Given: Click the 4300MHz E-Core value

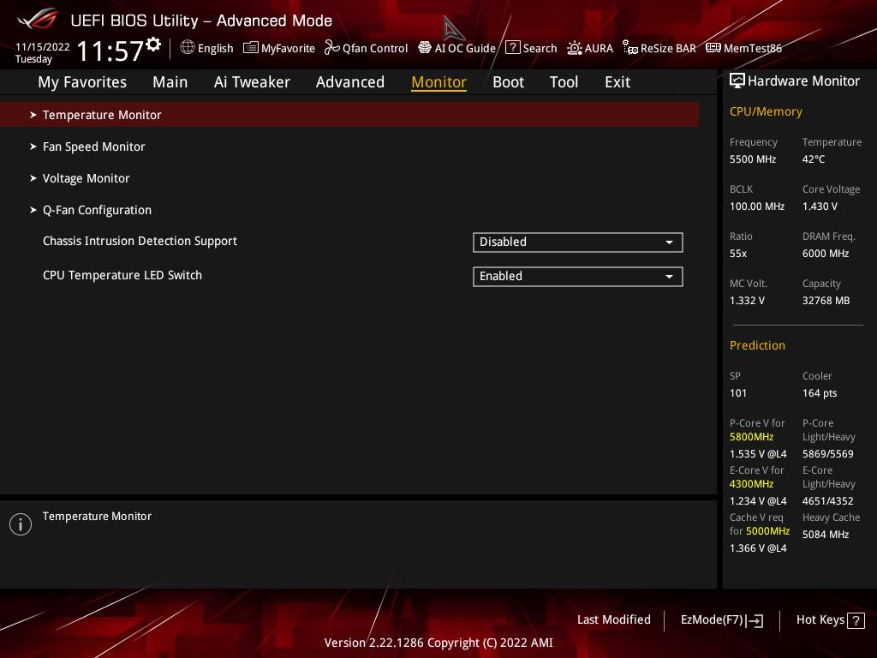Looking at the screenshot, I should click(751, 484).
